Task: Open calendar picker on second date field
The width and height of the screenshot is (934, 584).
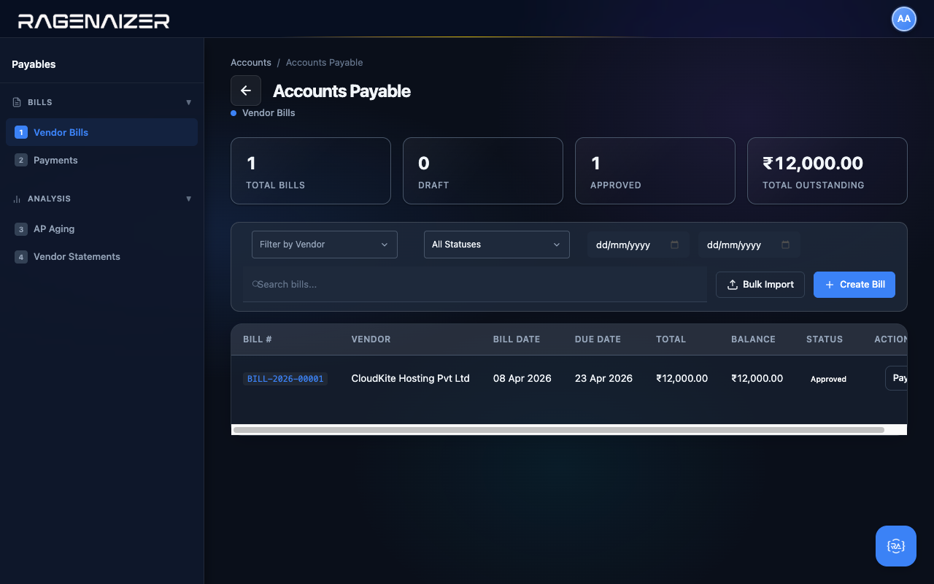Action: pyautogui.click(x=785, y=245)
